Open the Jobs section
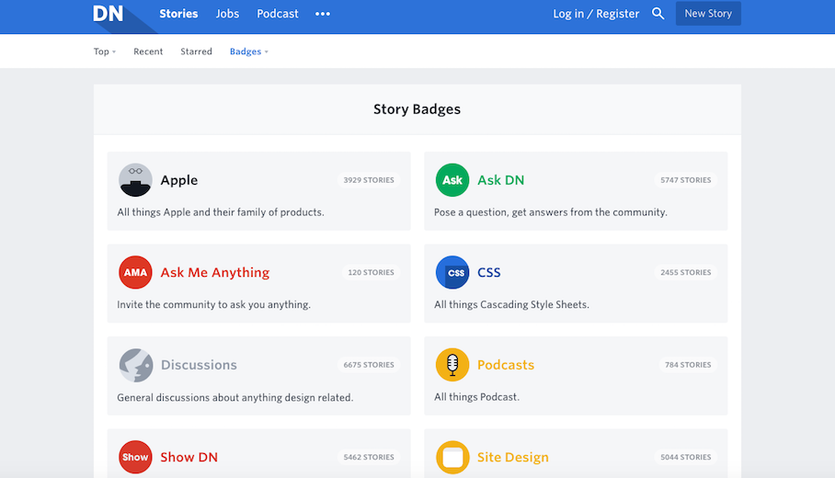The image size is (835, 478). (227, 14)
